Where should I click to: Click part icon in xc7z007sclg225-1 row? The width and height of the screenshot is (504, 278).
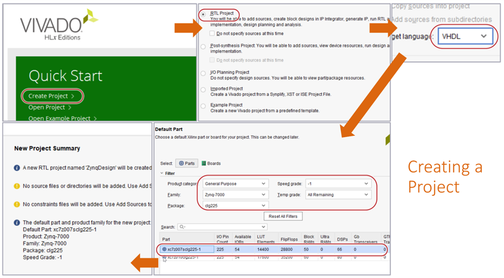click(x=164, y=249)
